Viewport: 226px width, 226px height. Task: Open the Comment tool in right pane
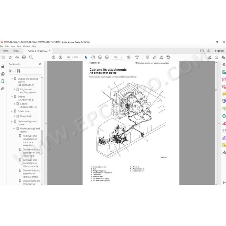click(224, 94)
